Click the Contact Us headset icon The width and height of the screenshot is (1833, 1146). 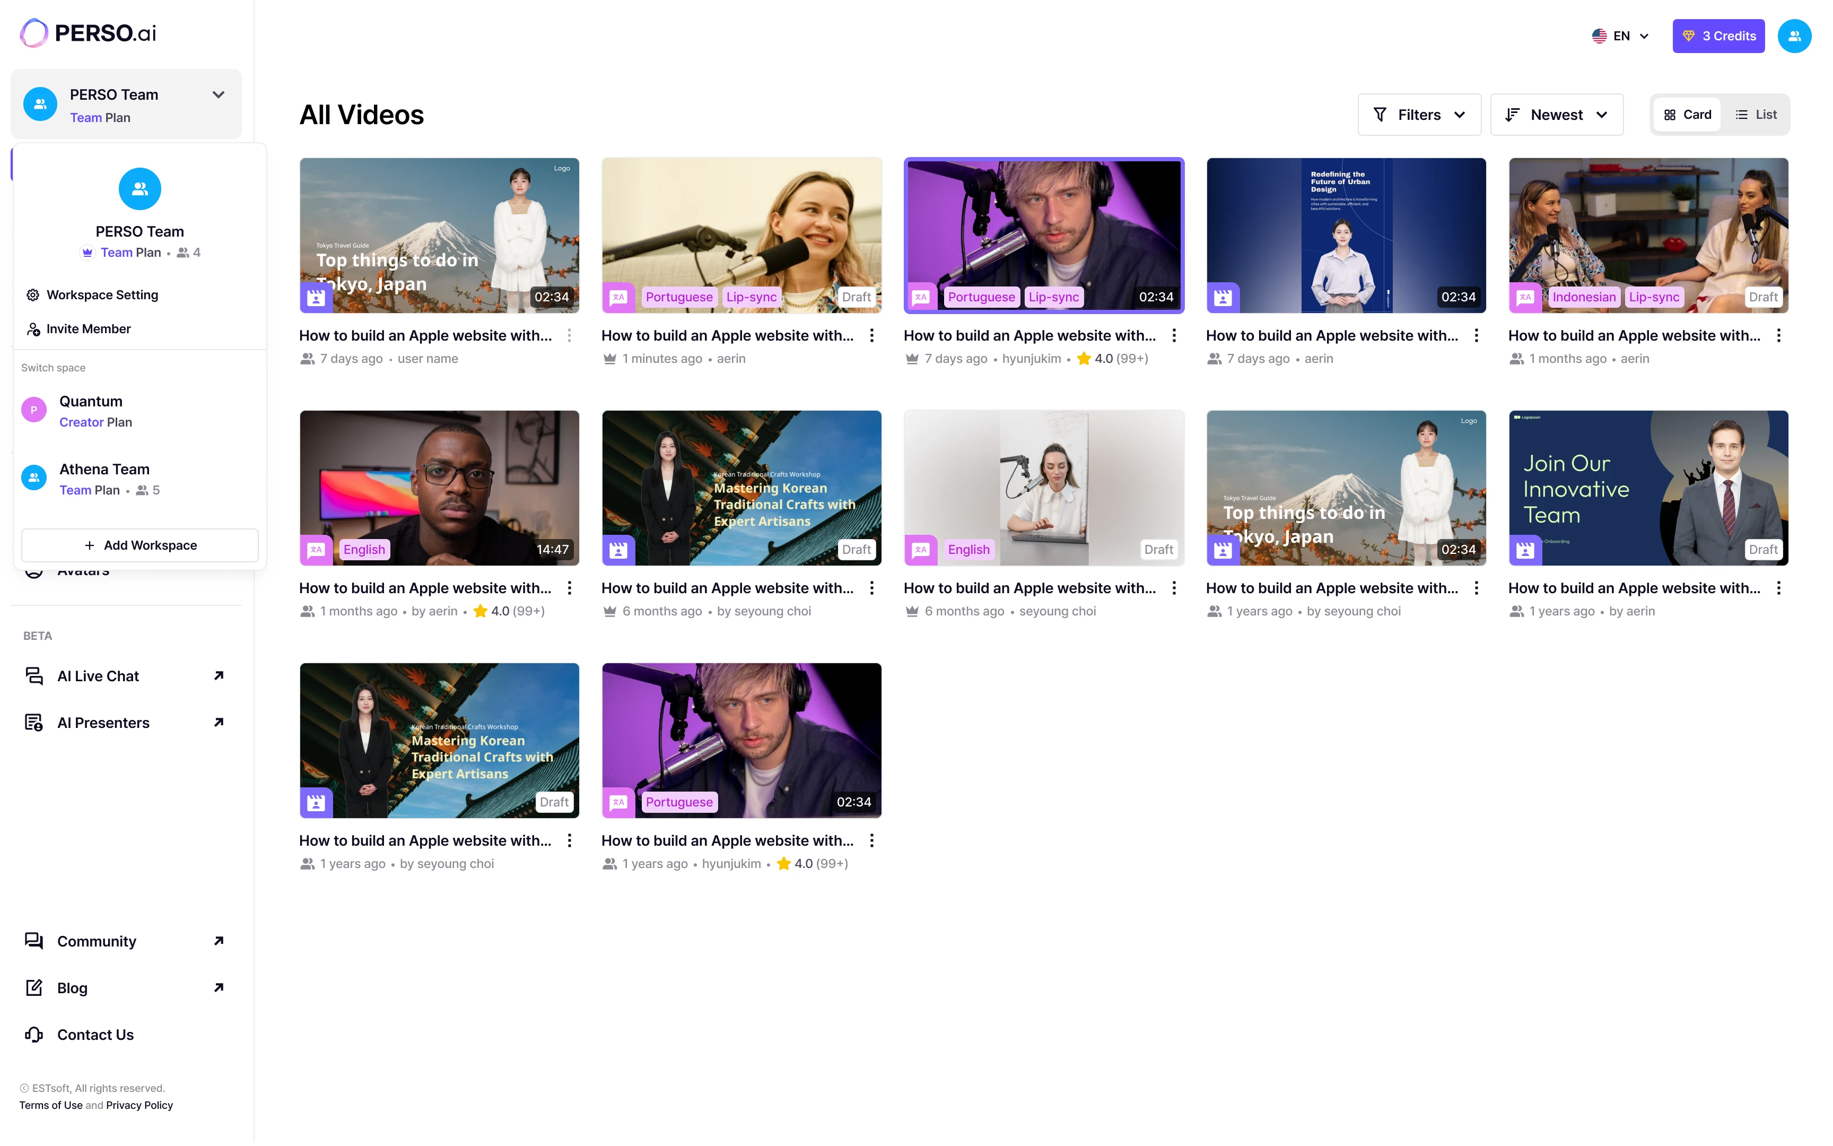pyautogui.click(x=34, y=1035)
